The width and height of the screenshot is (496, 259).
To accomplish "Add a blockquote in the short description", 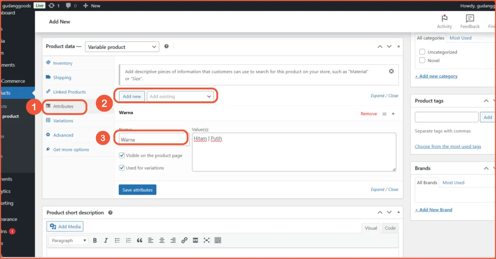I will click(x=139, y=240).
